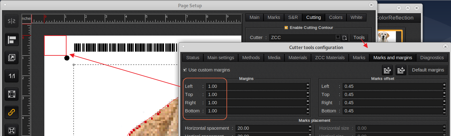451x136 pixels.
Task: Select the Cutting tab
Action: click(314, 17)
